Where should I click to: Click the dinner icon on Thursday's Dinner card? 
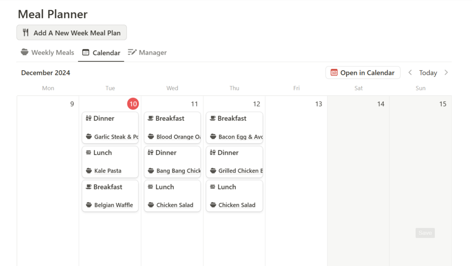click(x=212, y=153)
